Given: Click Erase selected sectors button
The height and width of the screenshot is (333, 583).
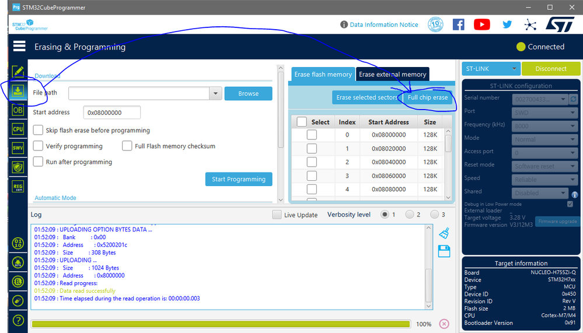Looking at the screenshot, I should (x=366, y=97).
